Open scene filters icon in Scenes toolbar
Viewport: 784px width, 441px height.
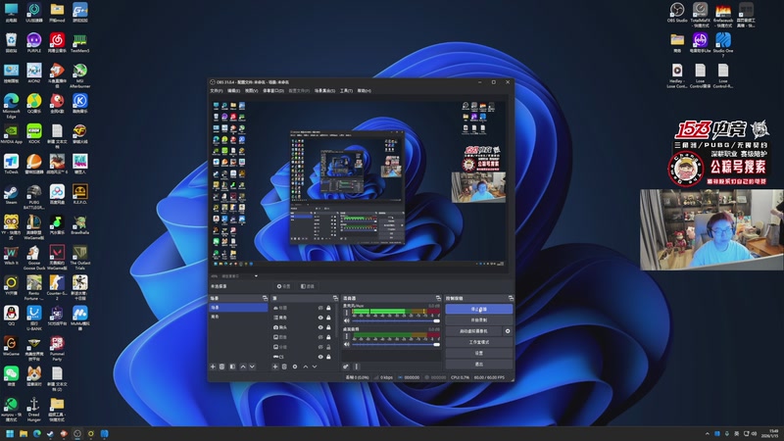click(x=232, y=367)
